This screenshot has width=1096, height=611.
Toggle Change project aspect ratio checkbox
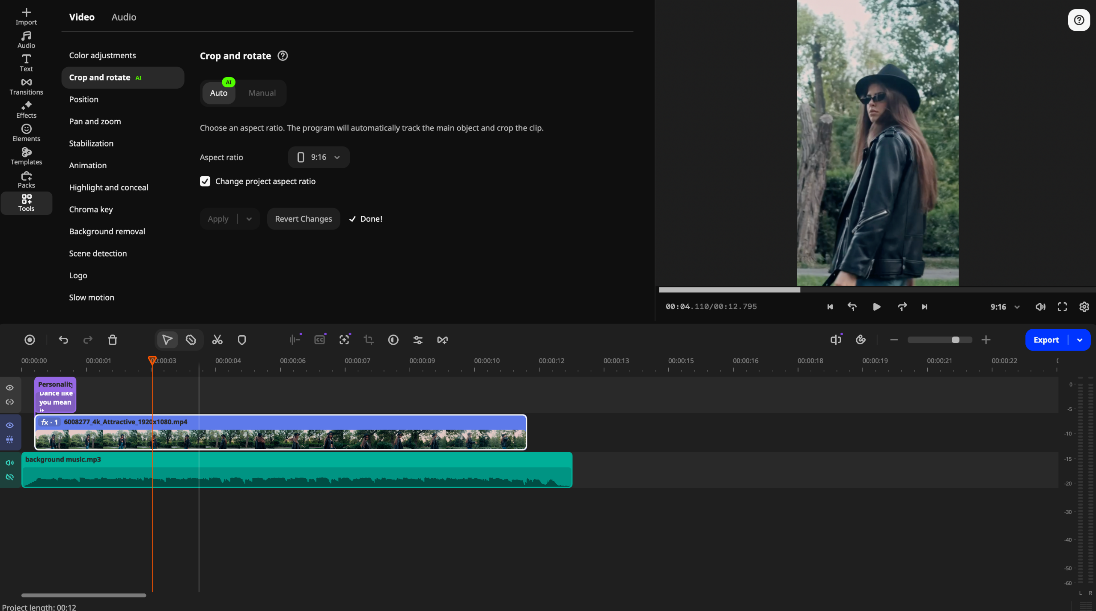coord(205,181)
